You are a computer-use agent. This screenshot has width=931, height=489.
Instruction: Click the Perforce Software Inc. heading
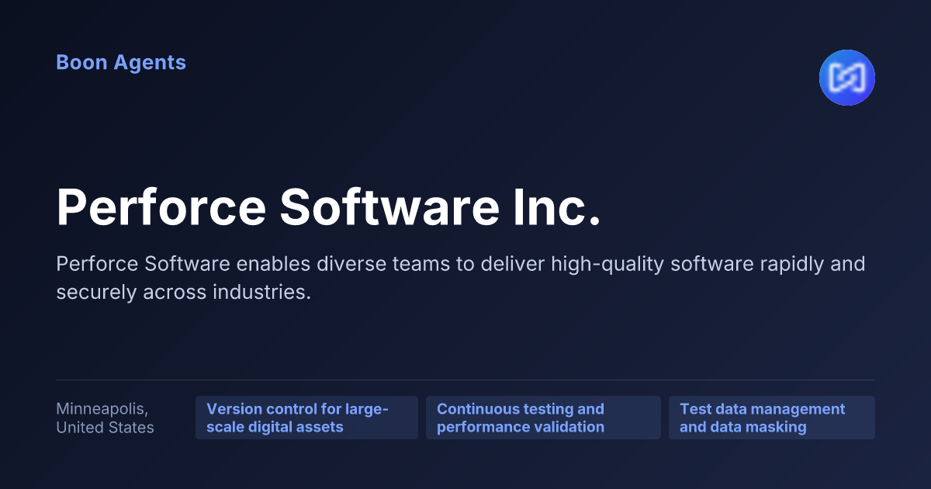pyautogui.click(x=329, y=207)
